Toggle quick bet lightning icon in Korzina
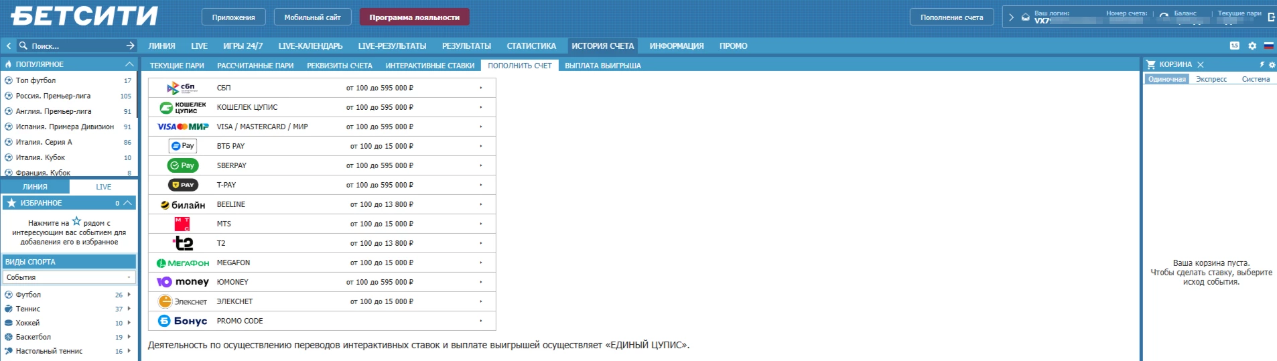This screenshot has height=361, width=1277. pos(1262,64)
